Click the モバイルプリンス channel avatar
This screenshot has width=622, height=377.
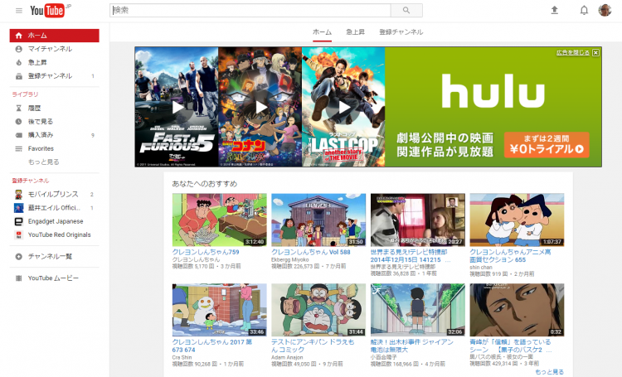pos(18,194)
